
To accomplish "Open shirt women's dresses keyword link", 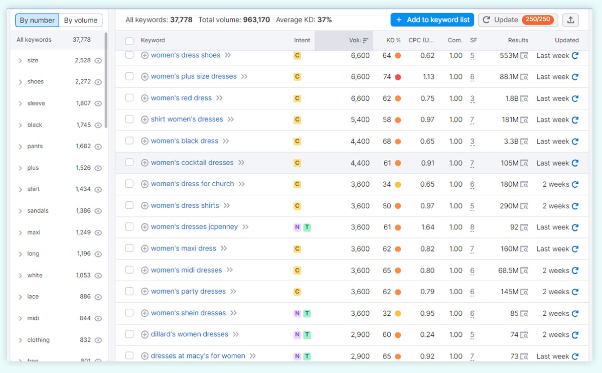I will coord(187,119).
